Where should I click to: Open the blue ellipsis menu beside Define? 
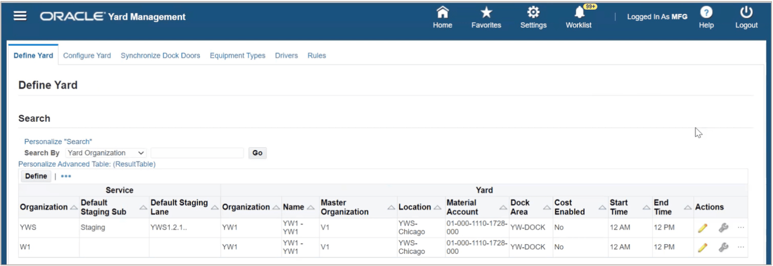click(x=66, y=176)
